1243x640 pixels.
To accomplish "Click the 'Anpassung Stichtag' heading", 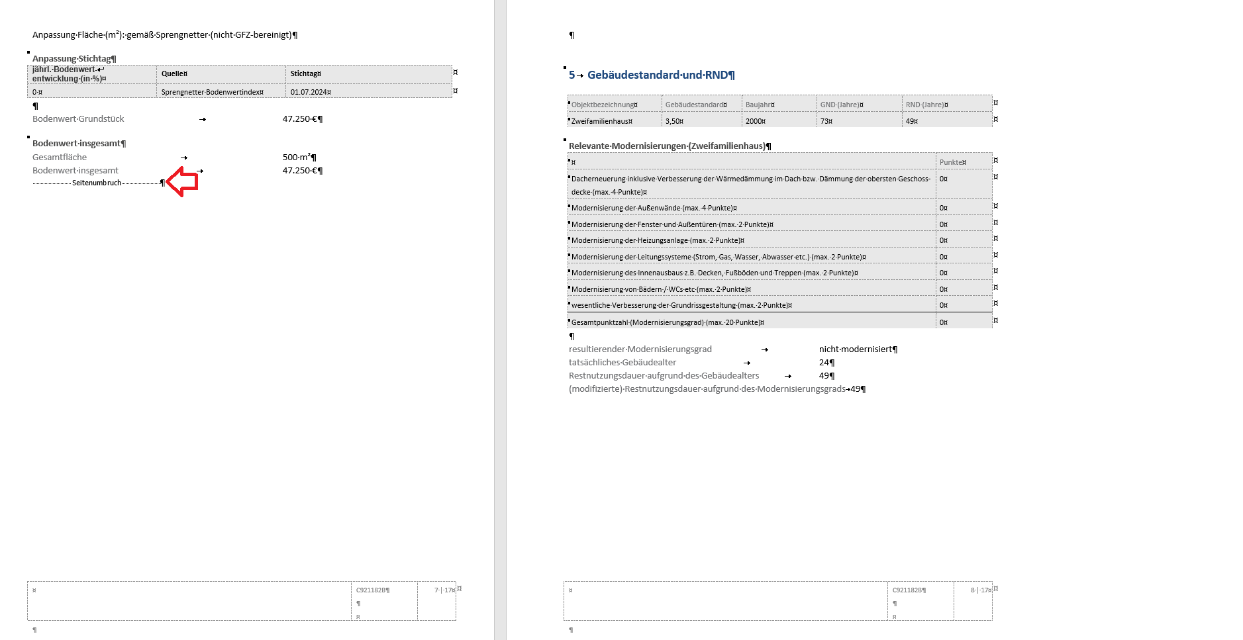I will click(74, 59).
